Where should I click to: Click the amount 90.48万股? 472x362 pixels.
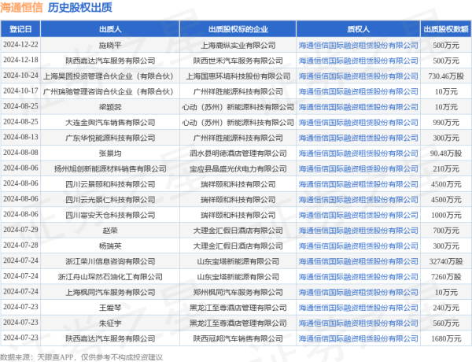pos(446,153)
